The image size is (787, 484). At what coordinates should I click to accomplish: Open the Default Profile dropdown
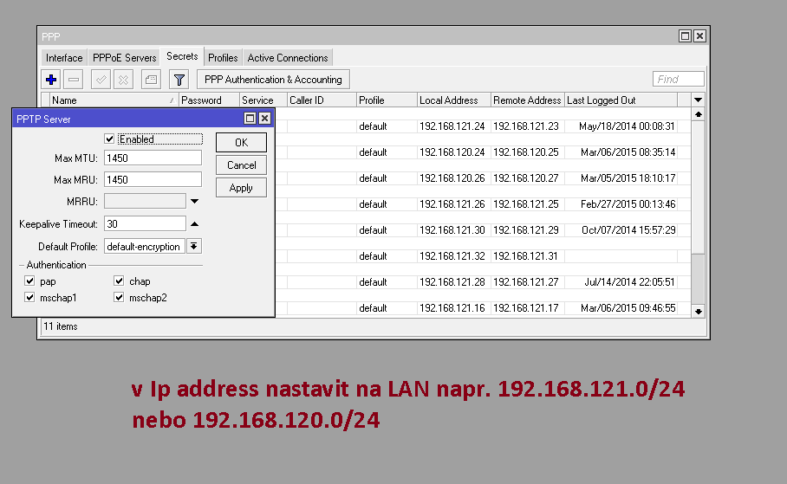(194, 247)
